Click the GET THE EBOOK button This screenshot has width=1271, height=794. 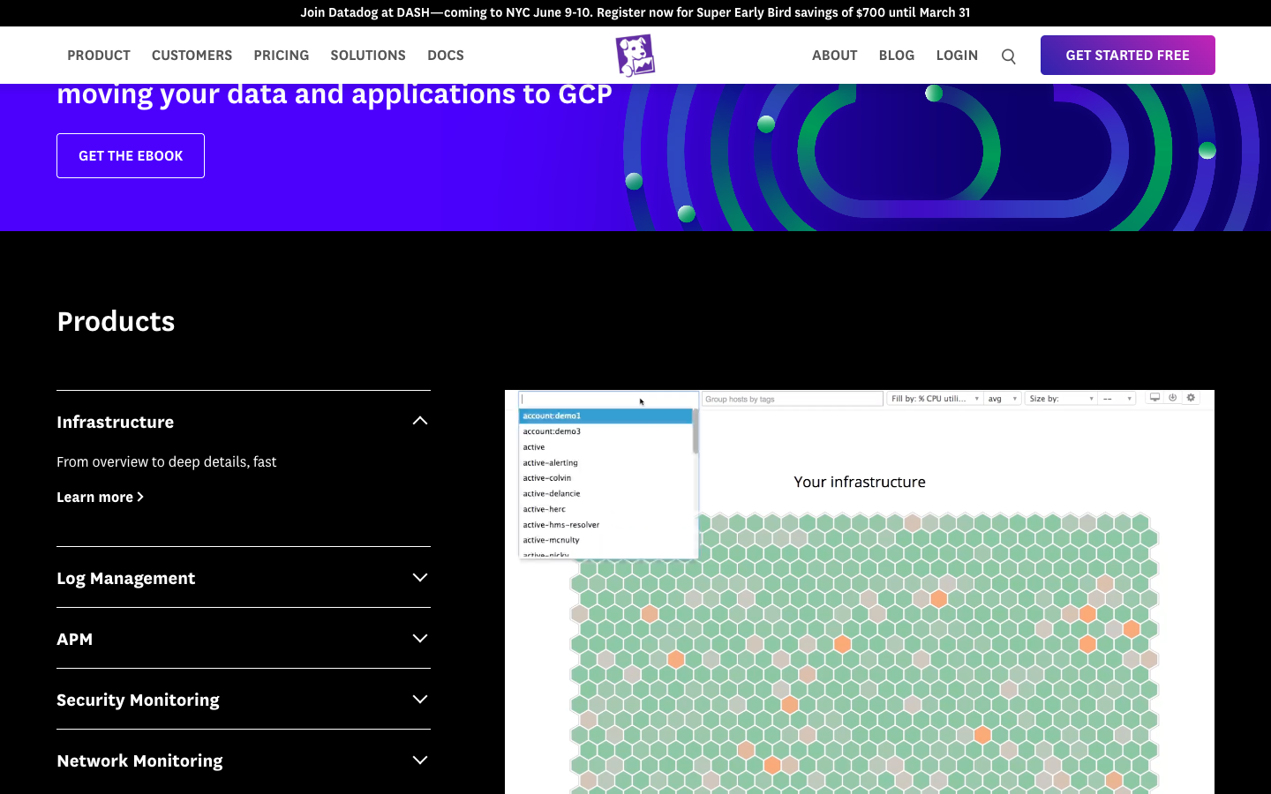[131, 155]
